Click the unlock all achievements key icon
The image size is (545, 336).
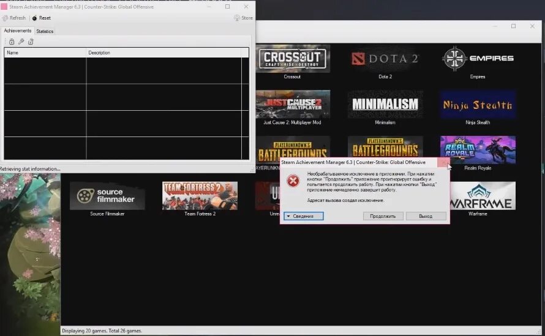(21, 42)
